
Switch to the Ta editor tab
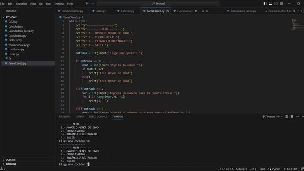207,11
